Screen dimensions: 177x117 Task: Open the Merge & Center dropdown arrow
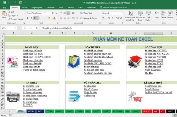[99, 18]
